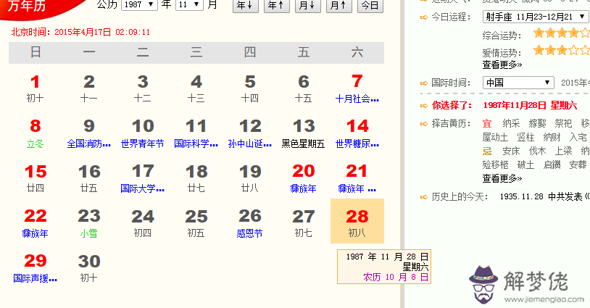Open the month dropdown showing 11
The width and height of the screenshot is (590, 308).
point(189,4)
